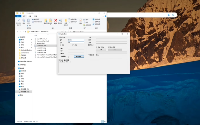Enable the manual checkbox in hadesFirm
The height and width of the screenshot is (125, 200).
pos(73,45)
